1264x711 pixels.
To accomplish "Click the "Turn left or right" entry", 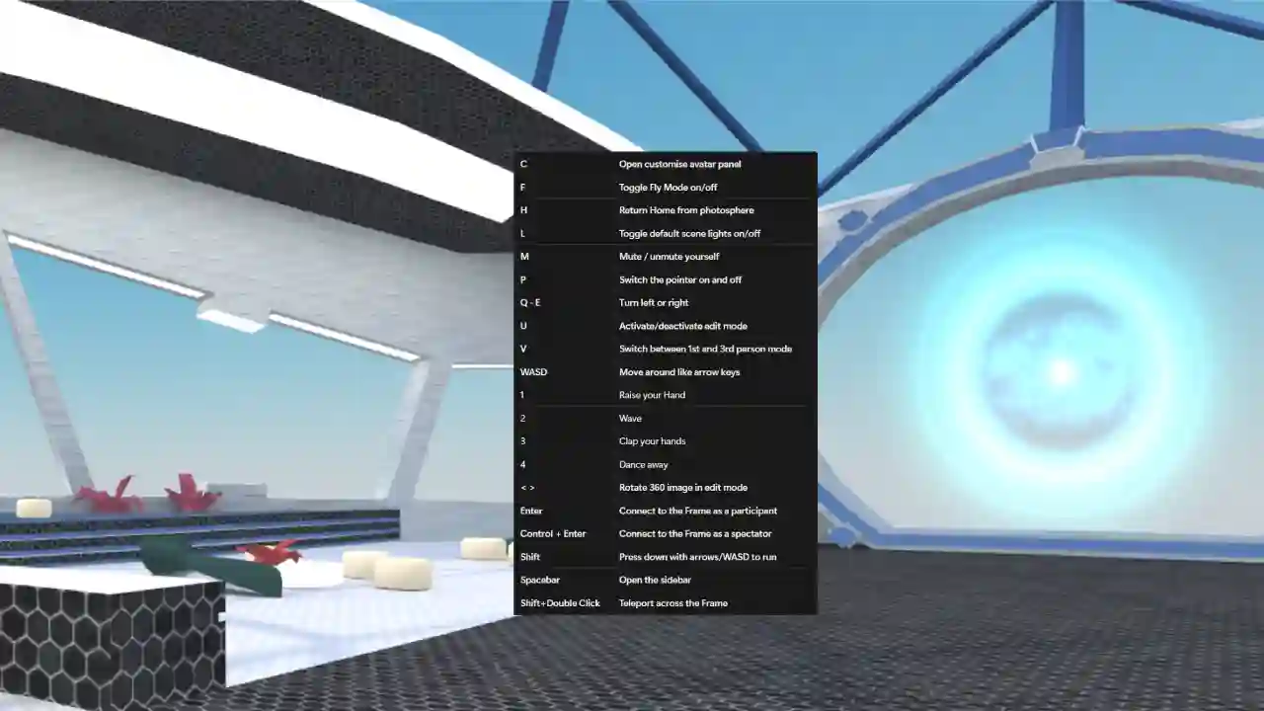I will point(654,303).
